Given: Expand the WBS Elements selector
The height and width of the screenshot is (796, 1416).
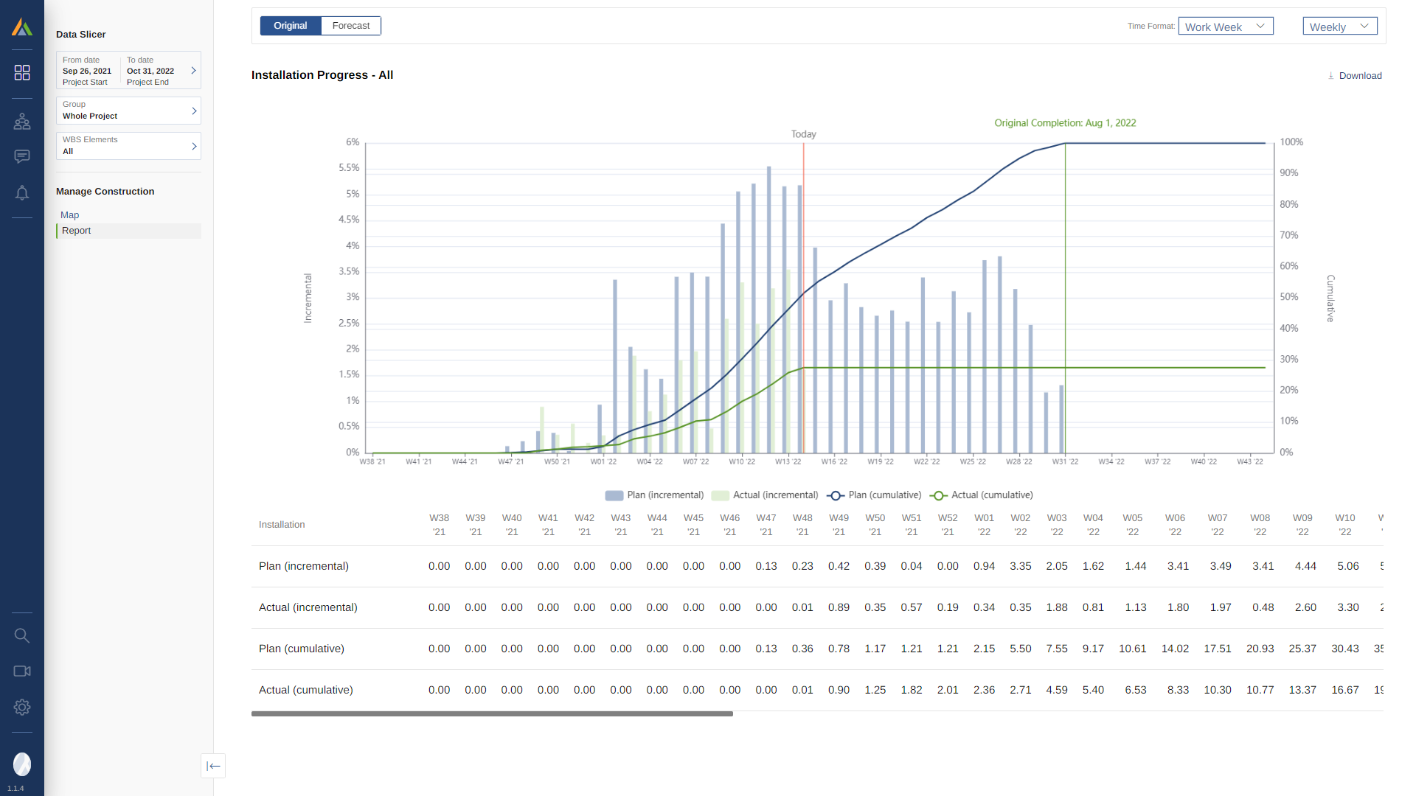Looking at the screenshot, I should click(x=128, y=146).
